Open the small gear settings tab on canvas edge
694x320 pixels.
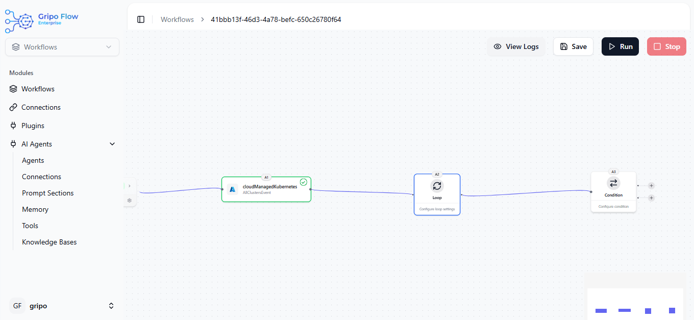[129, 200]
